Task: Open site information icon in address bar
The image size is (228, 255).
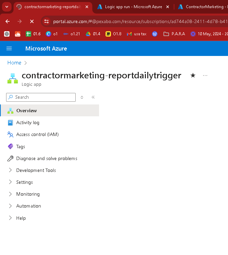Action: coord(46,21)
